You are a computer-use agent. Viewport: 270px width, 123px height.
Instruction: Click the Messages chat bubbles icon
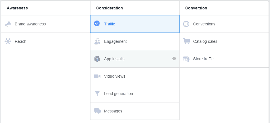click(x=97, y=111)
